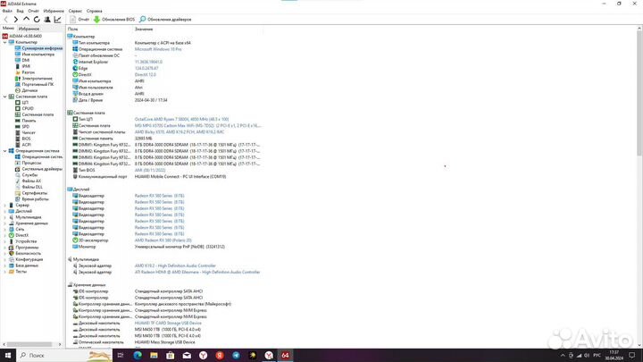Open the AMD Radeon RX 580 (Polaris 20) link

pyautogui.click(x=163, y=240)
